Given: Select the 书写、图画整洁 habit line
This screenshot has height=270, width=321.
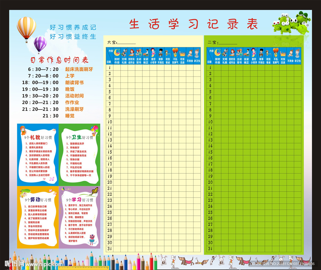Looking at the screenshot, I should [x=74, y=217].
